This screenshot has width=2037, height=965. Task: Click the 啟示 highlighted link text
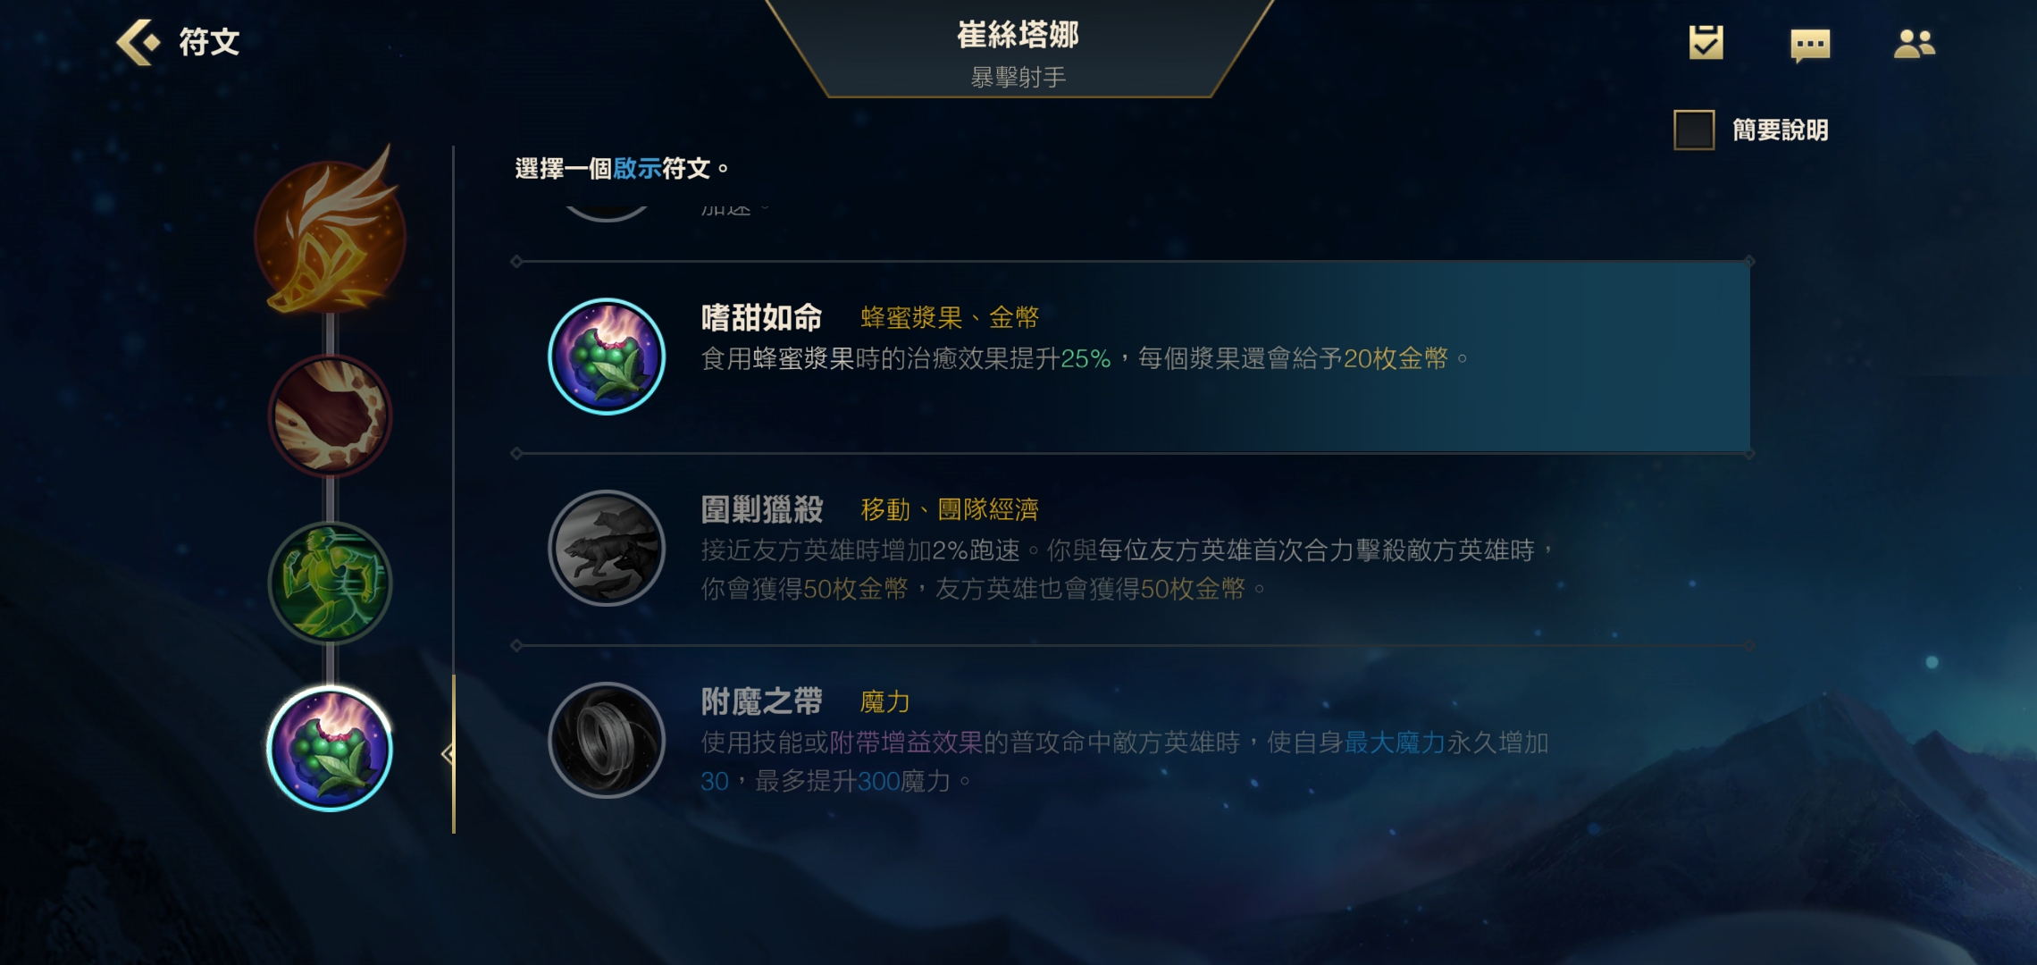pos(637,168)
